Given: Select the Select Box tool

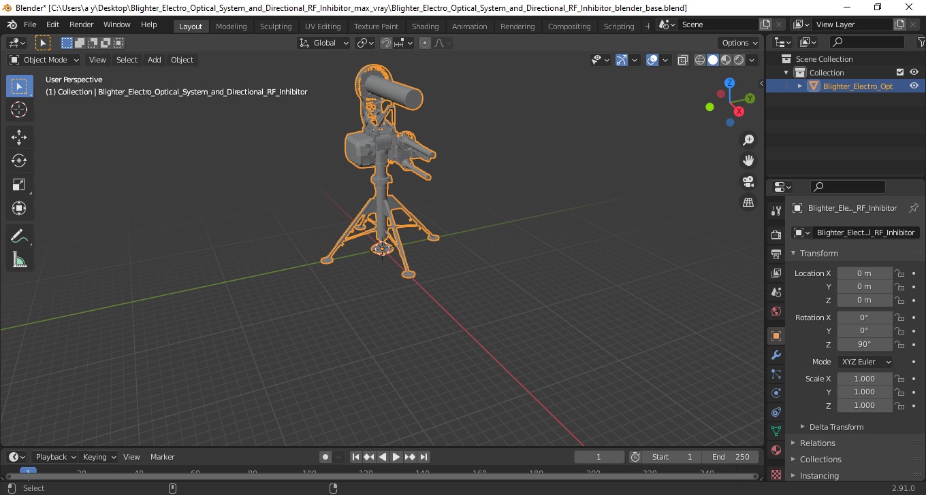Looking at the screenshot, I should 19,86.
